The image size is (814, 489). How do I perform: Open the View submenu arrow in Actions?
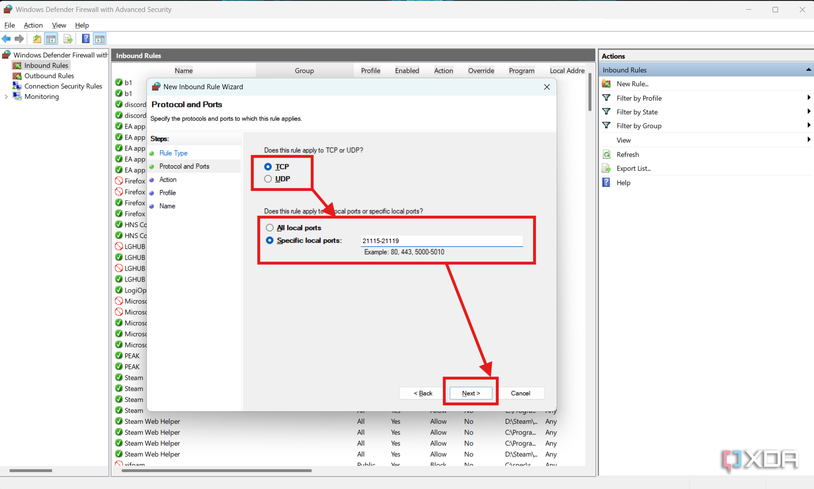click(x=808, y=139)
